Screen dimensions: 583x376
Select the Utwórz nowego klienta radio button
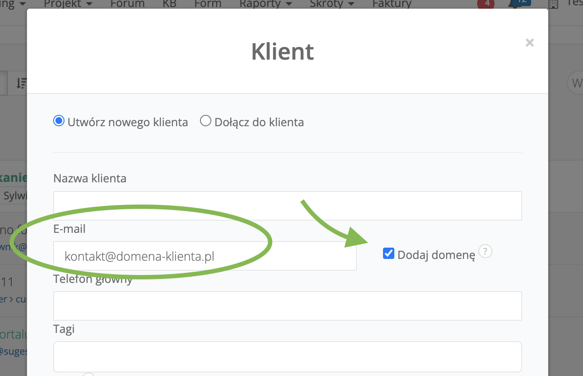[x=59, y=121]
